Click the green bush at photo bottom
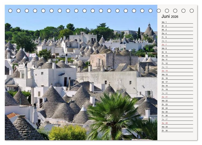Screen dimensions: 202x145 tap(68, 133)
